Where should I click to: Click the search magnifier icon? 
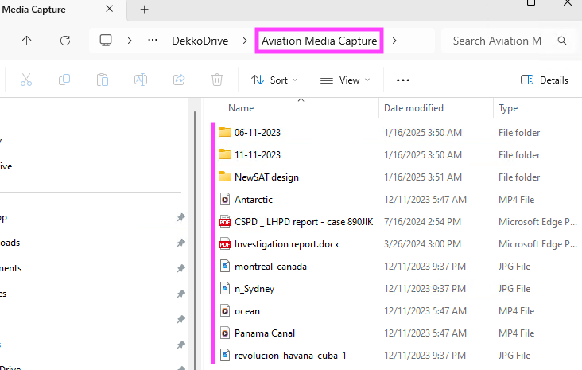click(x=562, y=41)
